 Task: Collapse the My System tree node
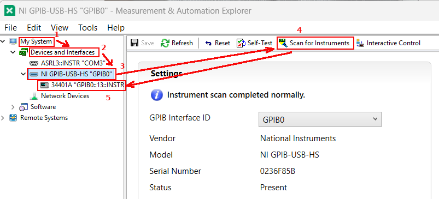3,41
